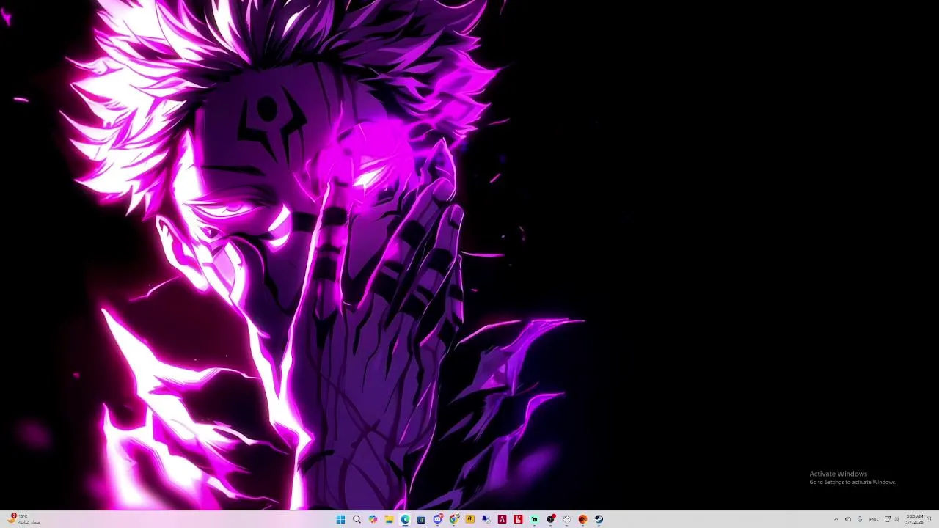Screen dimensions: 939x528
Task: Open taskbar Search magnifier
Action: [357, 519]
